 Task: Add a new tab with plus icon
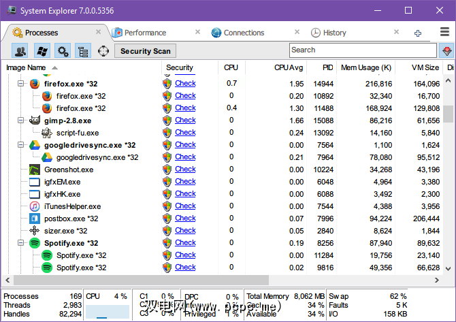point(418,33)
